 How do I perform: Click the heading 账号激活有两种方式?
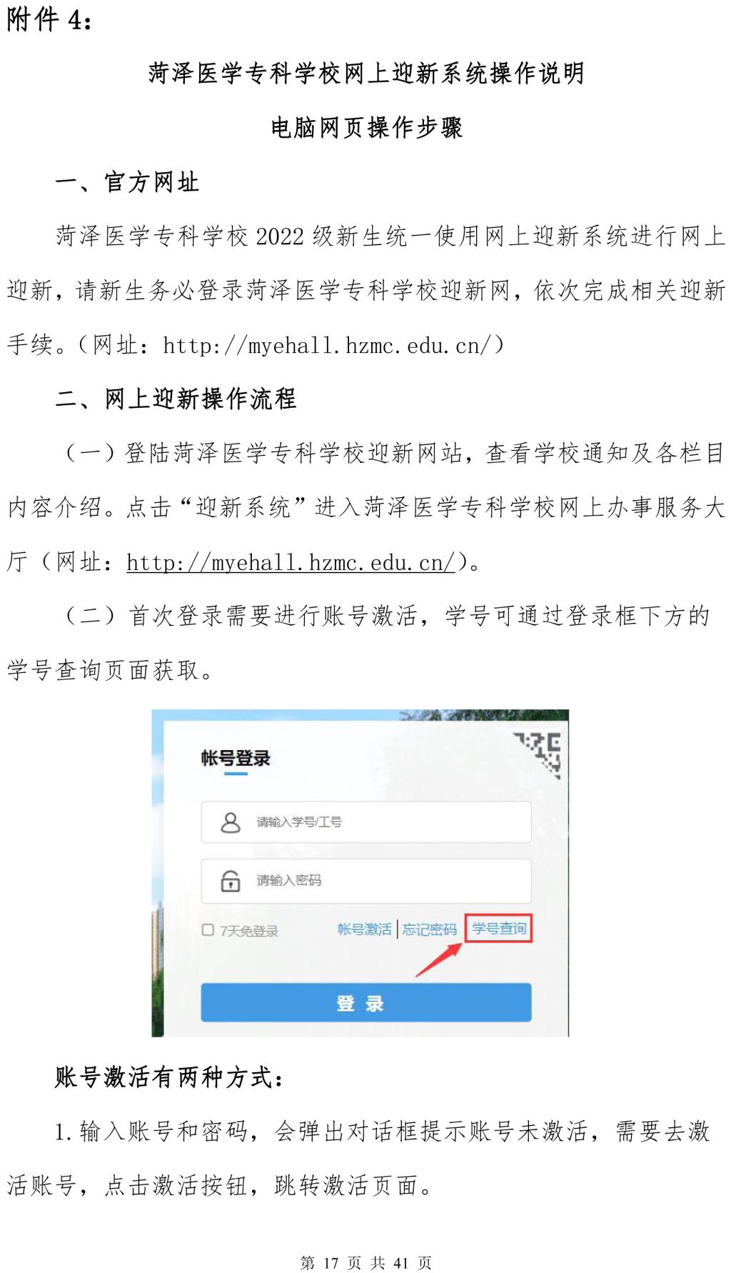(x=169, y=1077)
